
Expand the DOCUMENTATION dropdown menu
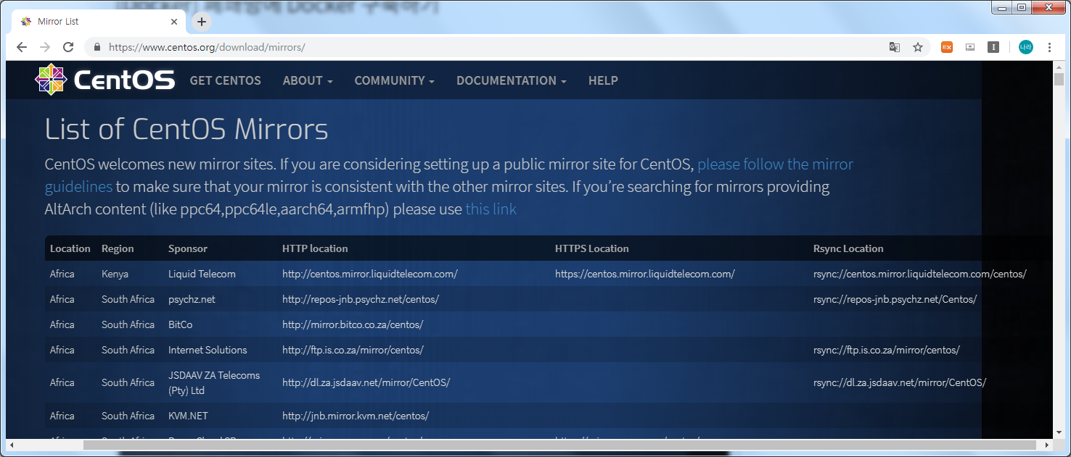click(512, 80)
